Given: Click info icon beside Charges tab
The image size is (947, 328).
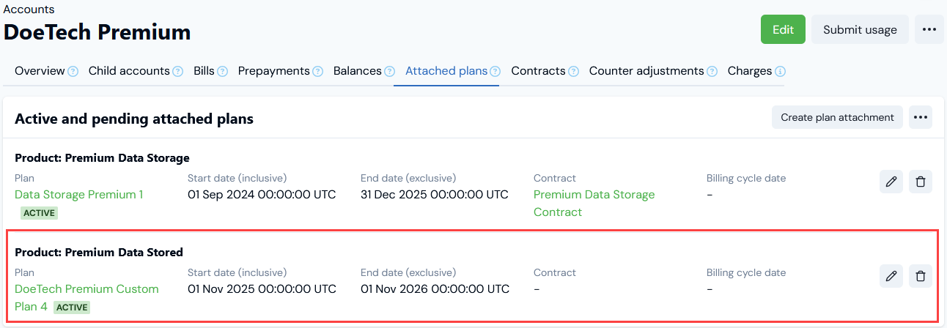Looking at the screenshot, I should 780,72.
